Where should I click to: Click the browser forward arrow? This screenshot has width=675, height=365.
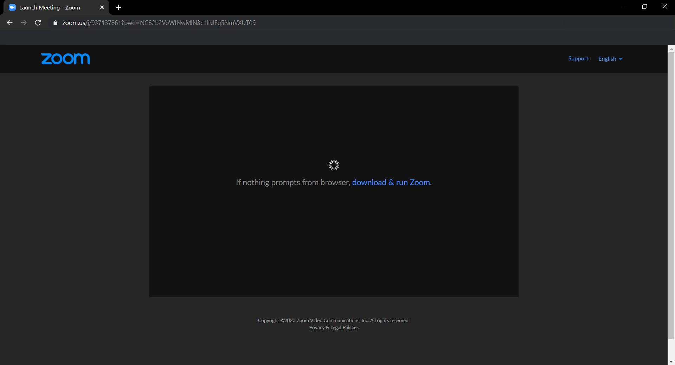(x=24, y=23)
